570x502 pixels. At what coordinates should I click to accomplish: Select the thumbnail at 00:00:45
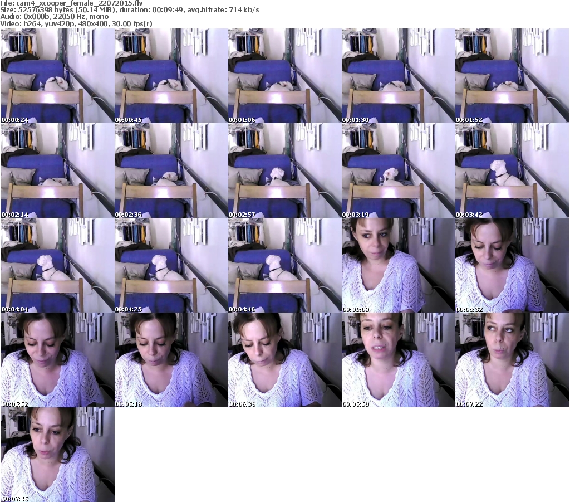(x=171, y=76)
